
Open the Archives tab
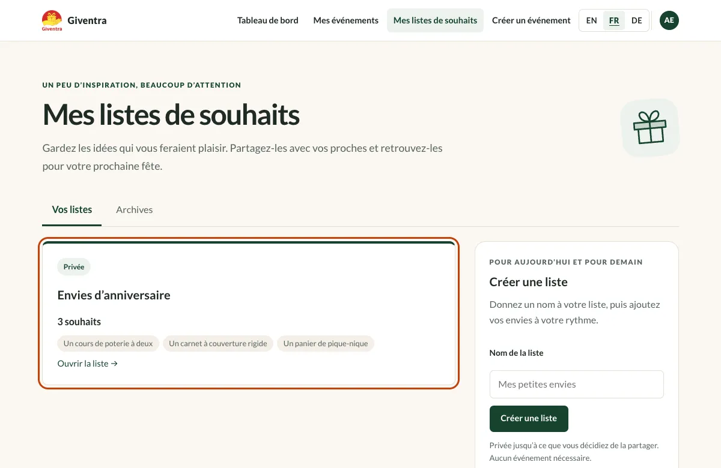[135, 210]
